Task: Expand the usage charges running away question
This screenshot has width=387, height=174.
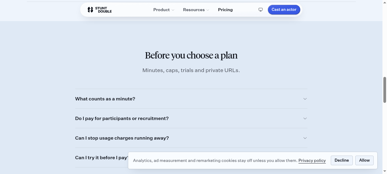Action: pyautogui.click(x=191, y=138)
